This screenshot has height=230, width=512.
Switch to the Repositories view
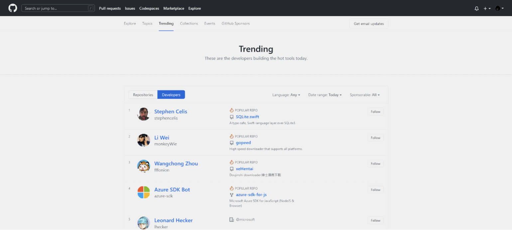143,95
